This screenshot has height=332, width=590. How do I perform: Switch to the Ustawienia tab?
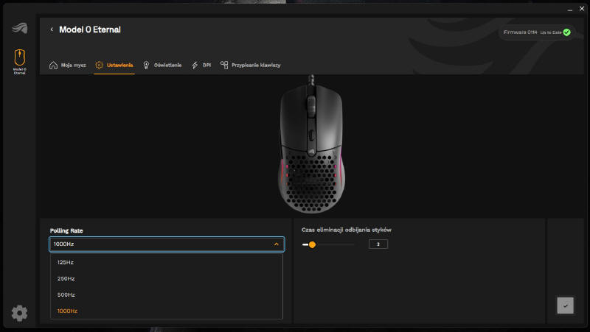coord(119,65)
